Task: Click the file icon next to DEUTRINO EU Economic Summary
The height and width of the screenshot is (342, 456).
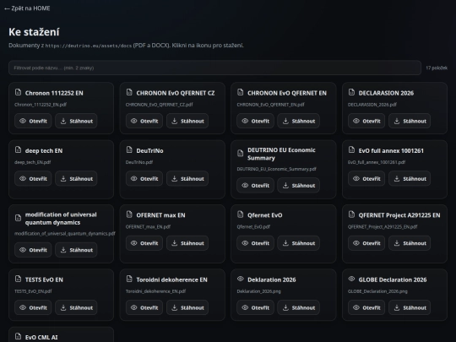Action: coord(240,153)
